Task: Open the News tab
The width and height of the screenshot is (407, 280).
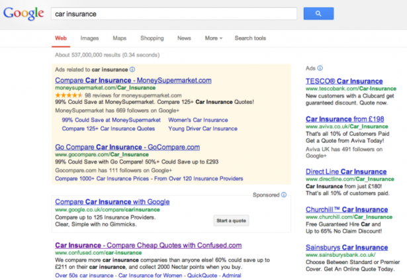Action: (x=184, y=38)
